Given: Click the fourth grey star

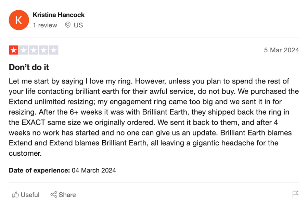Looking at the screenshot, I should (x=43, y=50).
